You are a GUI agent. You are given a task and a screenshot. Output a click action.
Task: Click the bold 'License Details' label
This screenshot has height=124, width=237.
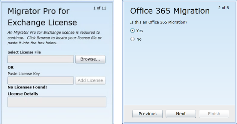tap(23, 94)
